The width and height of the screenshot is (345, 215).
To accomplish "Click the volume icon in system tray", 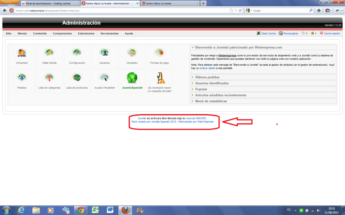I will point(319,210).
